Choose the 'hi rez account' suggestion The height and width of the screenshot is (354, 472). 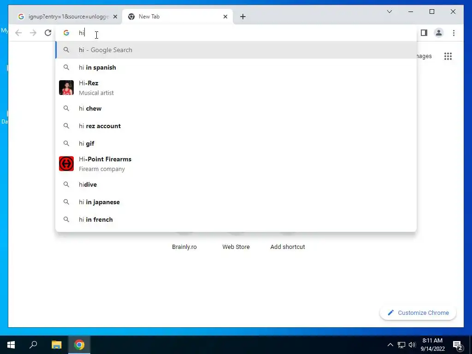click(x=236, y=126)
